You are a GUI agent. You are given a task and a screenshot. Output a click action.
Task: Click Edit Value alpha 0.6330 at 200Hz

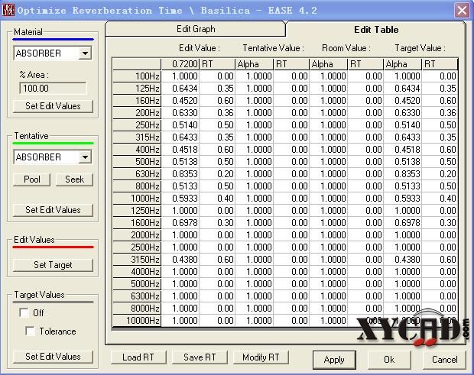pos(180,113)
